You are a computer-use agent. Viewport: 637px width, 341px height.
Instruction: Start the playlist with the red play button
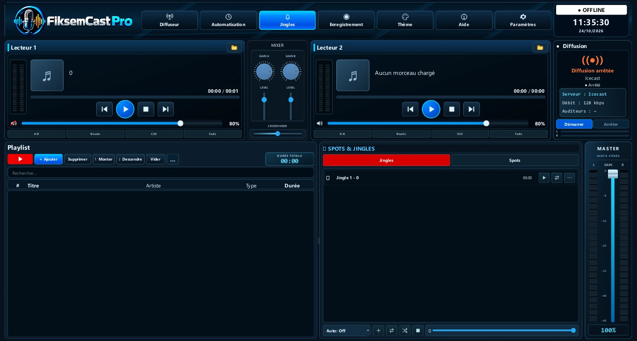pyautogui.click(x=20, y=159)
